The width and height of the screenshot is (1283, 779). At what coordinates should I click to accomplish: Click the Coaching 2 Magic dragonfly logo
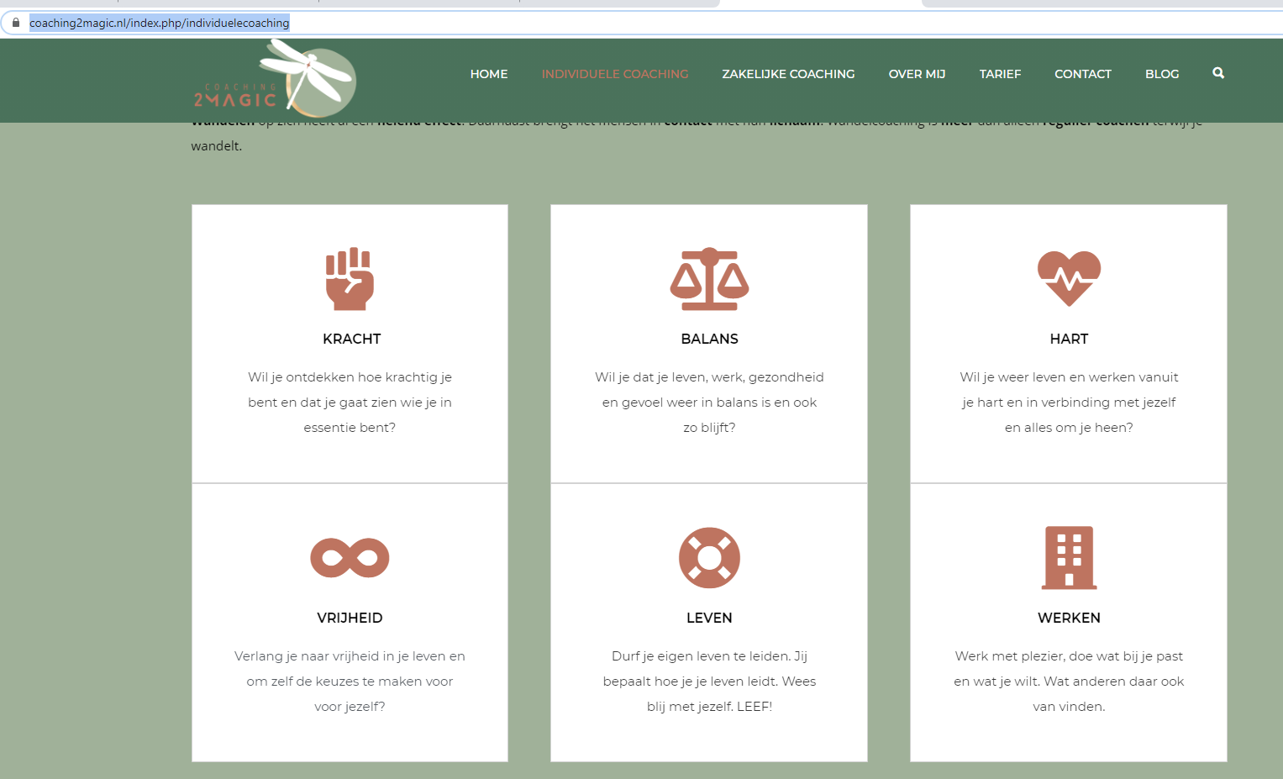[275, 79]
